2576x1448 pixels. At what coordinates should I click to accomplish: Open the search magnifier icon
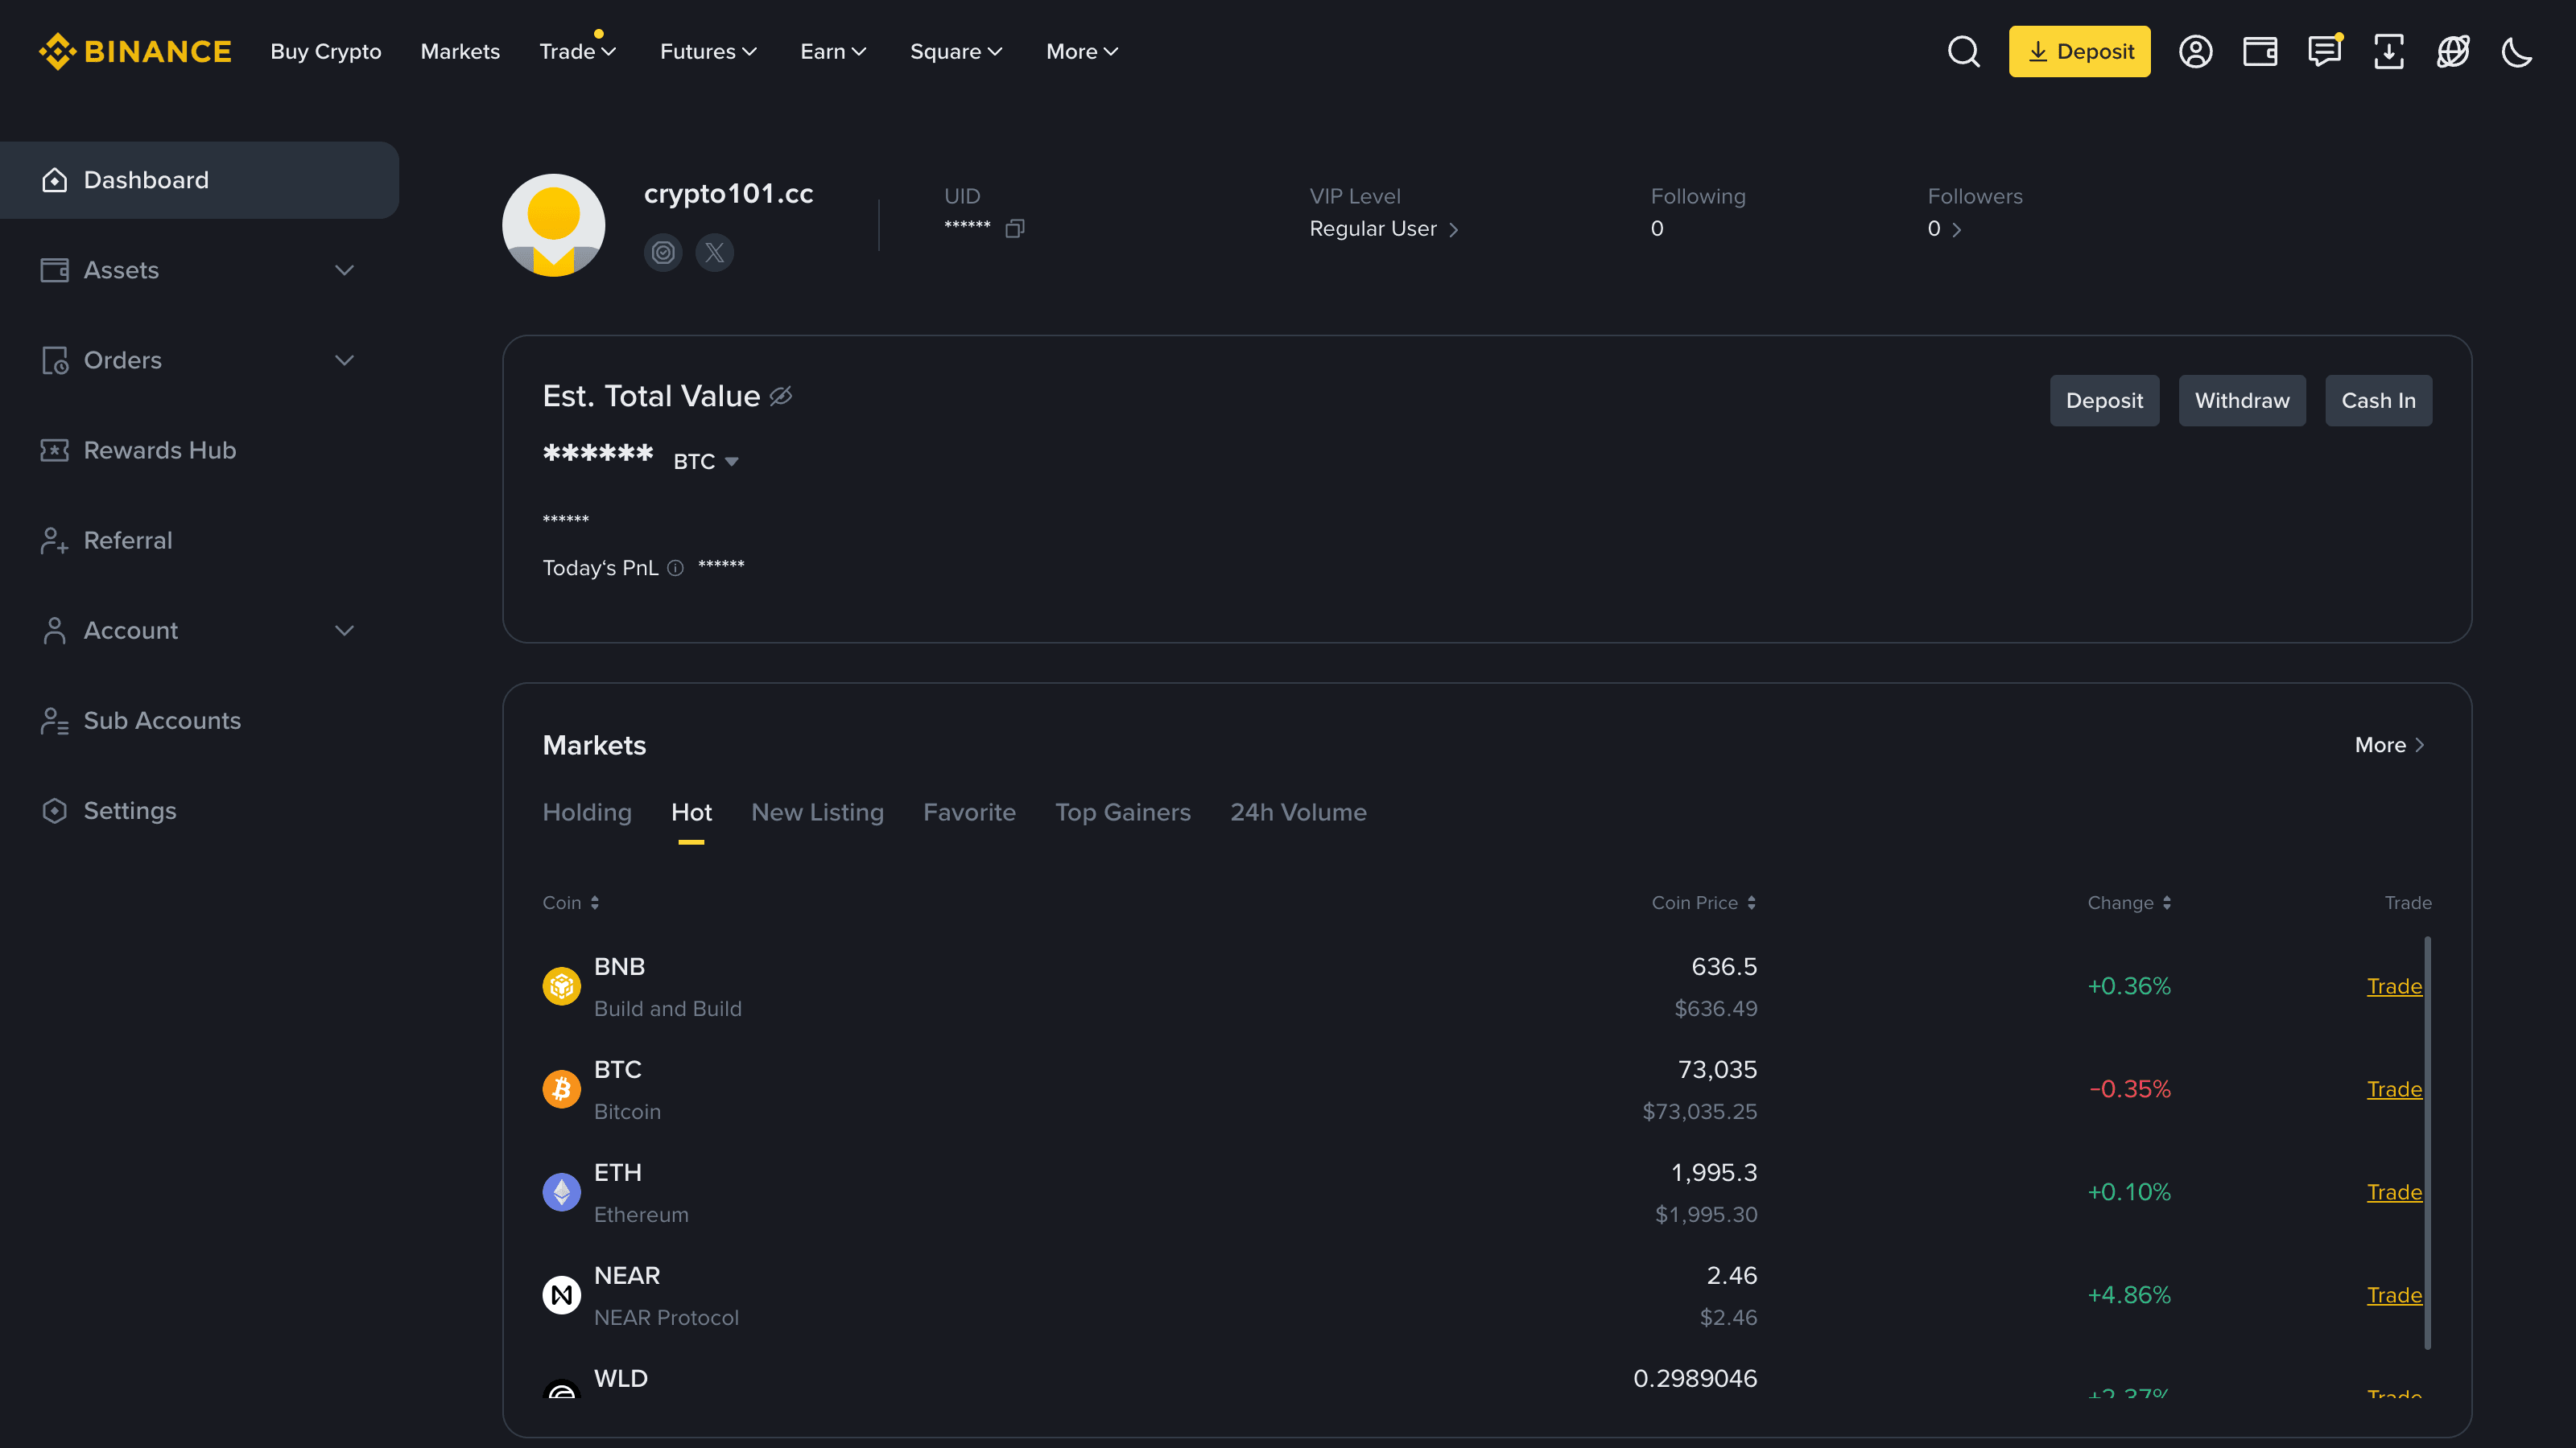coord(1963,51)
